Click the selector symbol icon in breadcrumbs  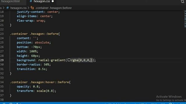pyautogui.click(x=32, y=8)
